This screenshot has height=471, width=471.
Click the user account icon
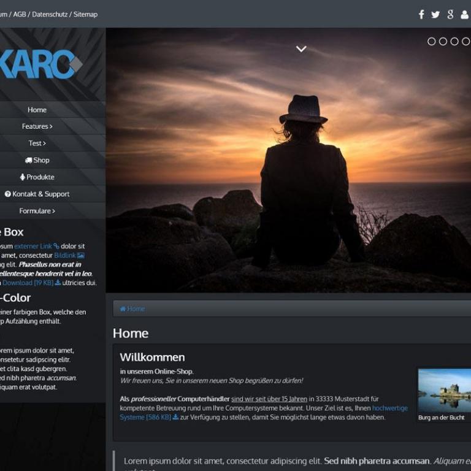pos(465,14)
